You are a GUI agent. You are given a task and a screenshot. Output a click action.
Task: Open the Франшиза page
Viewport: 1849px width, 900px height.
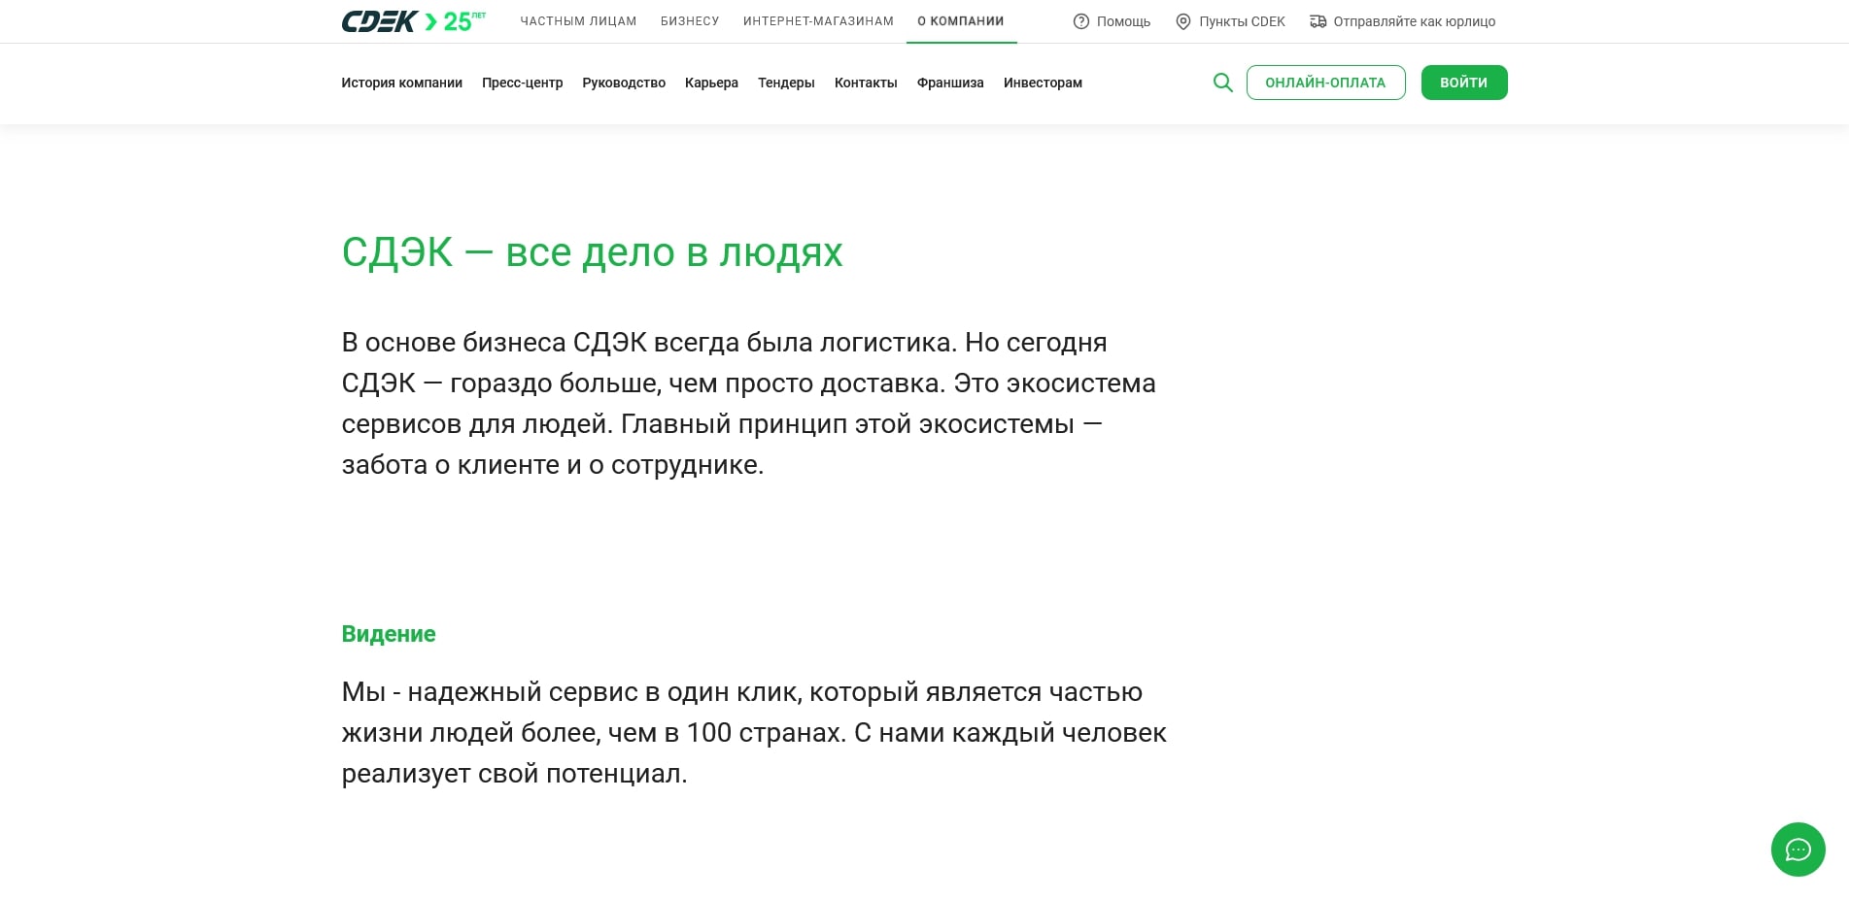tap(949, 83)
